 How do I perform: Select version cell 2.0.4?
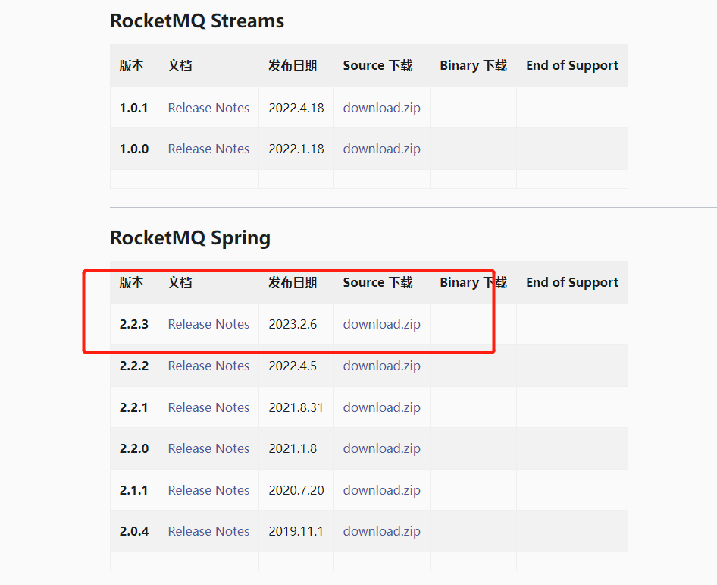click(x=134, y=531)
